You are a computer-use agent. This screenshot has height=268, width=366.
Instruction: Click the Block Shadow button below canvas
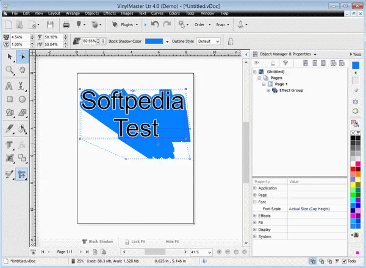coord(98,241)
